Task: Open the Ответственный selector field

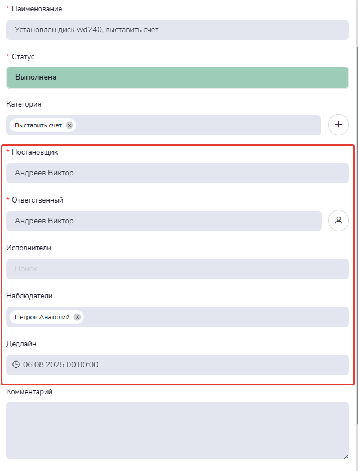Action: tap(163, 221)
